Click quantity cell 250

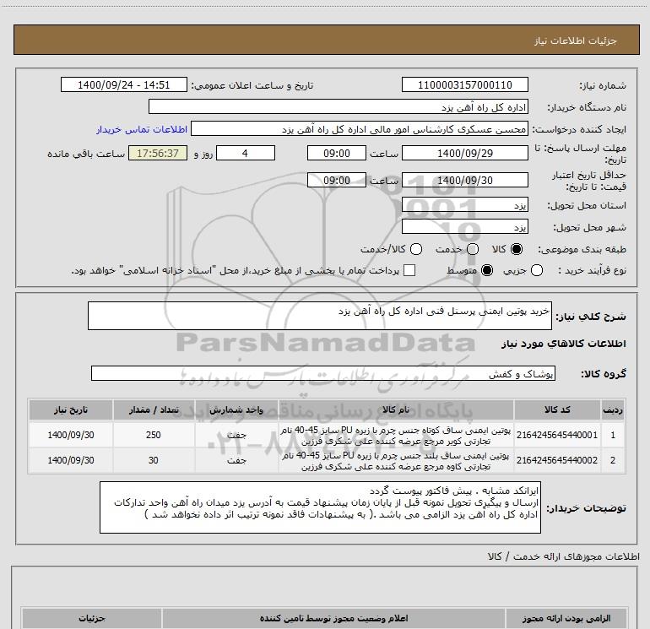tap(154, 435)
